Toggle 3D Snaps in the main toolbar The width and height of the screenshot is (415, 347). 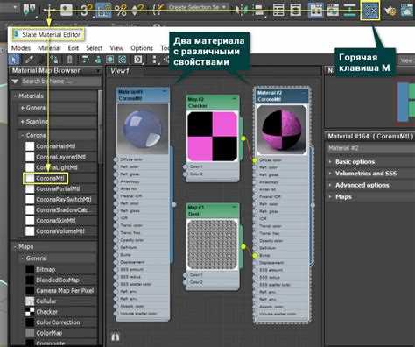[x=86, y=11]
